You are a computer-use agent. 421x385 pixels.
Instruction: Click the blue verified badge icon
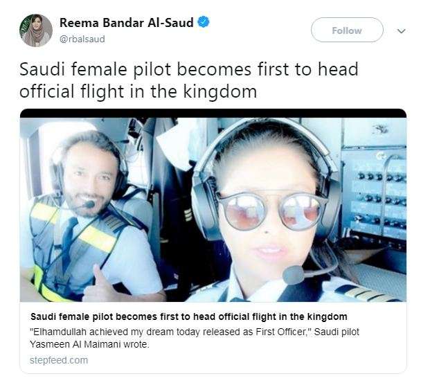tap(204, 22)
